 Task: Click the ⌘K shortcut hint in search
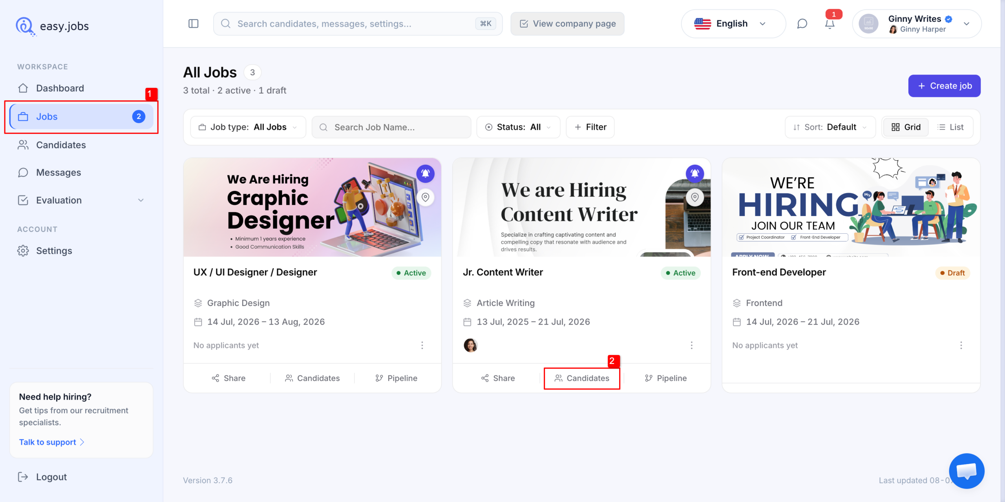tap(486, 24)
